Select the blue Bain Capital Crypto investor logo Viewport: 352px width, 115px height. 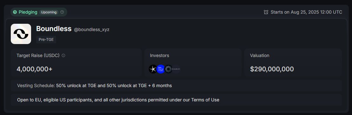161,69
